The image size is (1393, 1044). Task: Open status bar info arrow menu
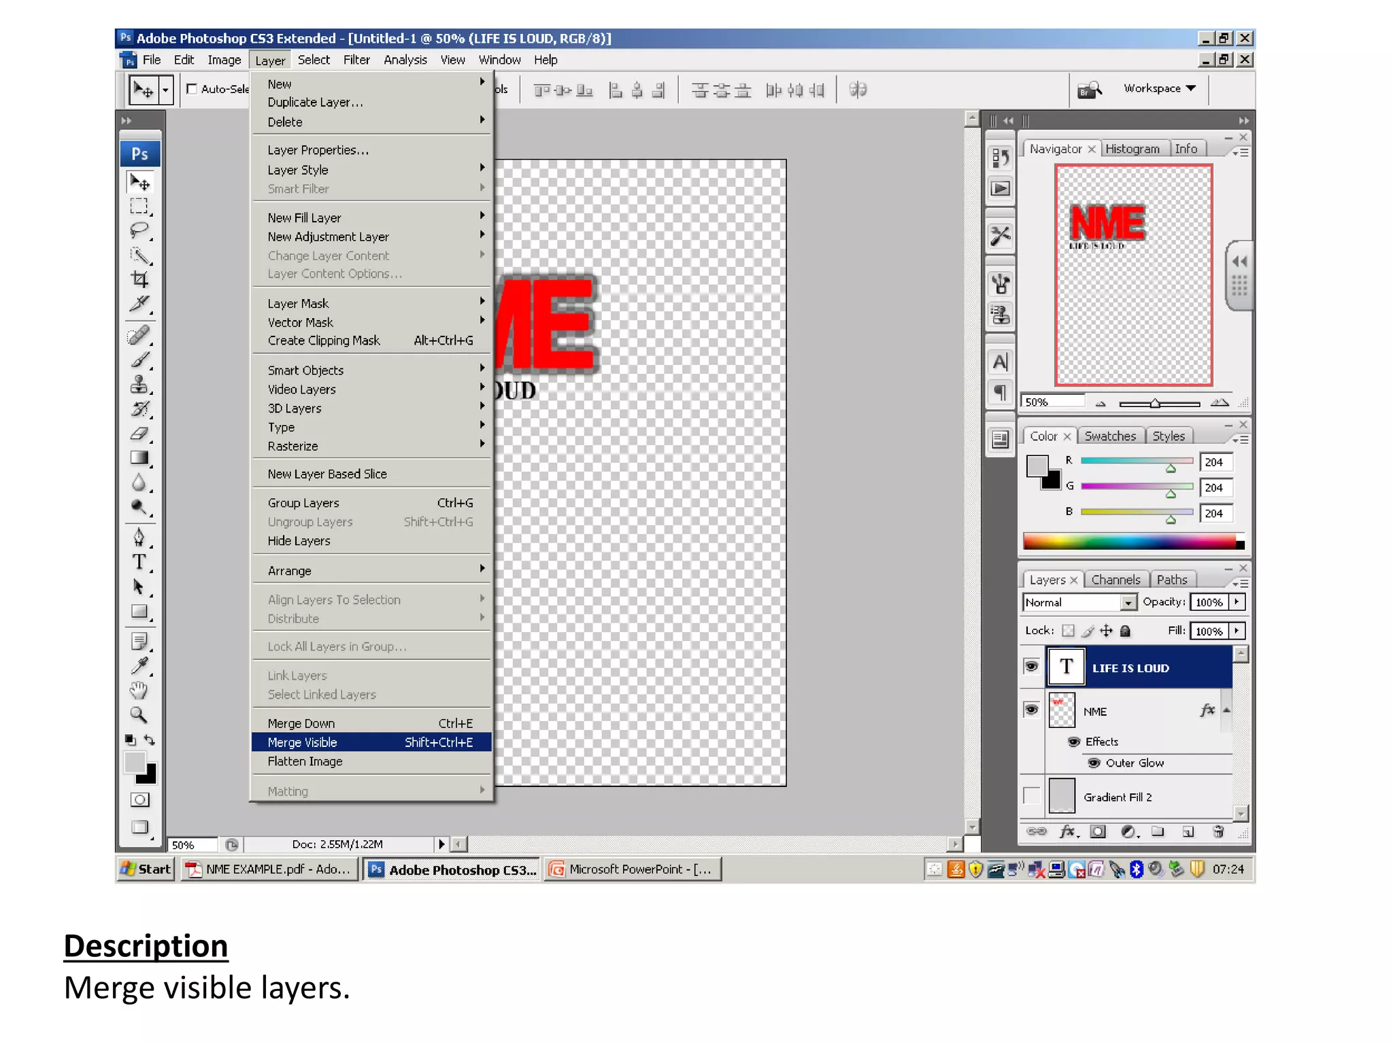441,844
